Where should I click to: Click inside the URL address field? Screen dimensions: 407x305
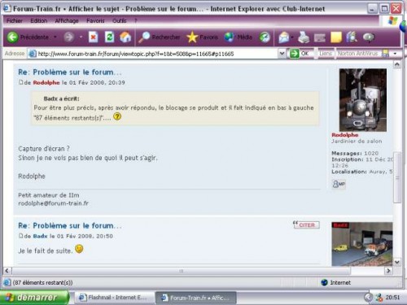click(x=157, y=54)
